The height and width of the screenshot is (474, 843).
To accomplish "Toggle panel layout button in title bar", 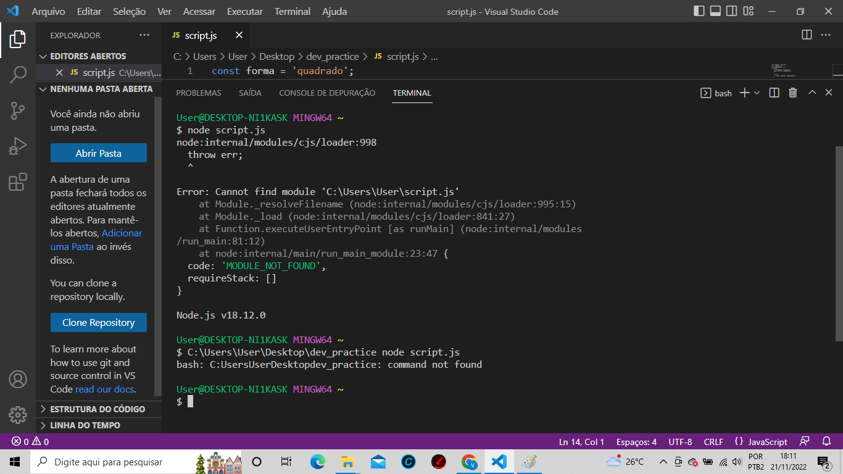I will [715, 11].
